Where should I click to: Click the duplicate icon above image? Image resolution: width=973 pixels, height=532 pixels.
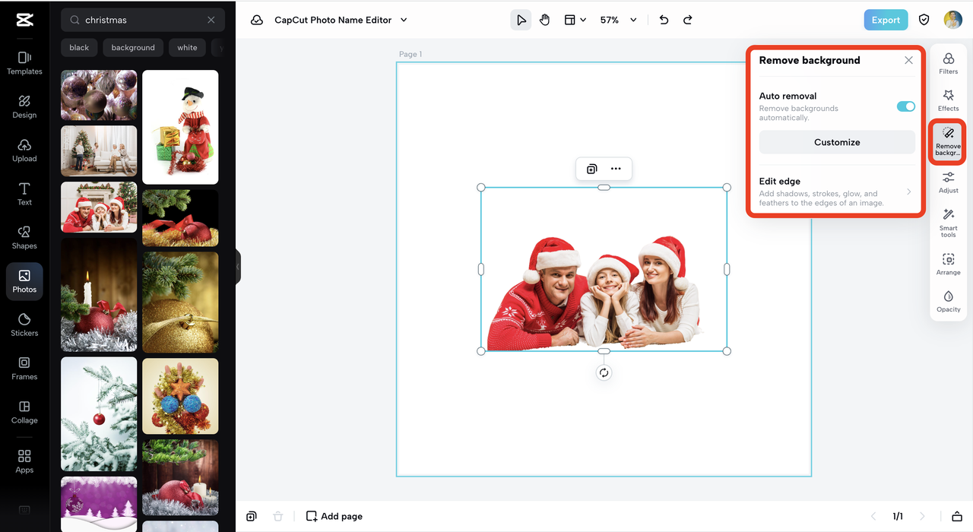click(x=591, y=169)
